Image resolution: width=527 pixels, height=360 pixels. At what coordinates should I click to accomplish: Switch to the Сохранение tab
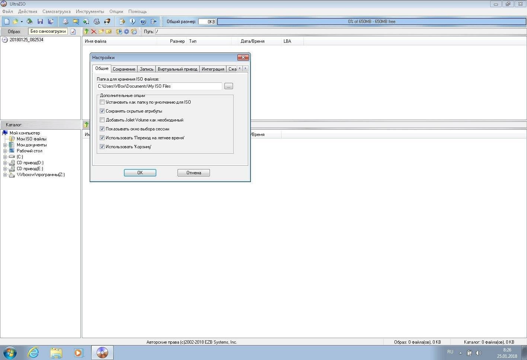click(124, 69)
